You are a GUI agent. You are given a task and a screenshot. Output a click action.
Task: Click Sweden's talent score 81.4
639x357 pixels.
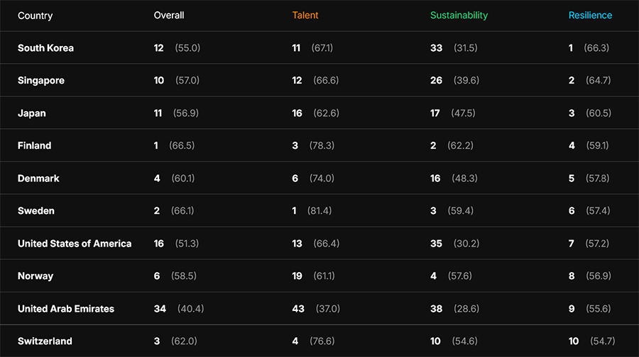coord(319,211)
